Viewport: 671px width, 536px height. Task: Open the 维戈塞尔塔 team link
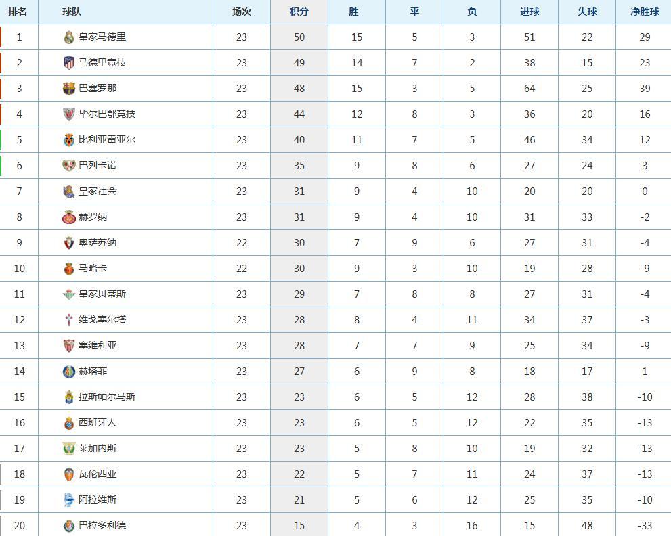pos(102,319)
